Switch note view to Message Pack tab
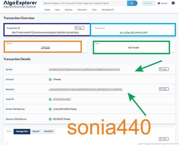 click(22, 131)
